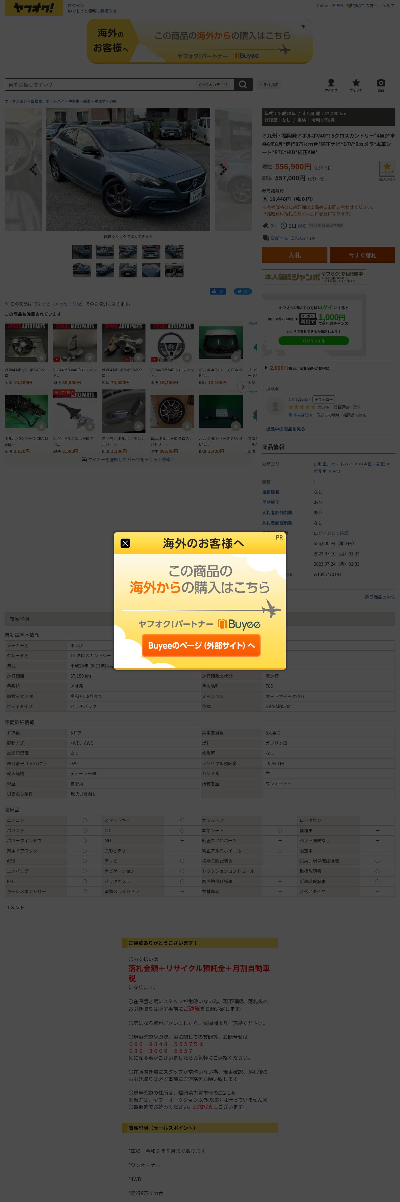The height and width of the screenshot is (1202, 400).
Task: Add item to ウォッチ list star button
Action: [387, 168]
